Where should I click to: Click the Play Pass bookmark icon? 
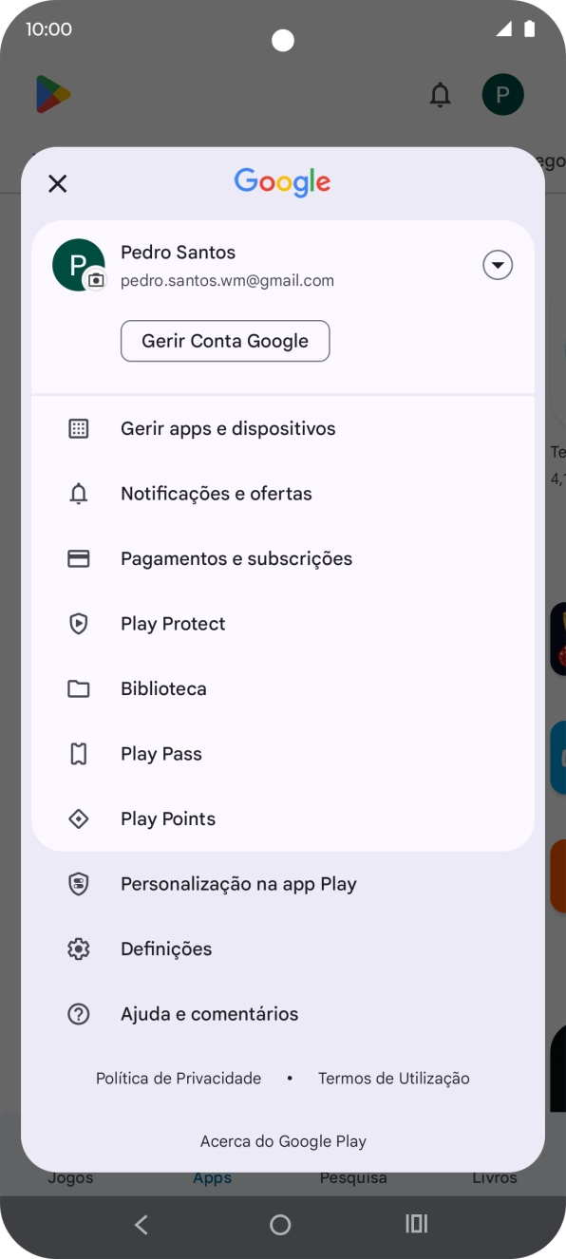(79, 753)
